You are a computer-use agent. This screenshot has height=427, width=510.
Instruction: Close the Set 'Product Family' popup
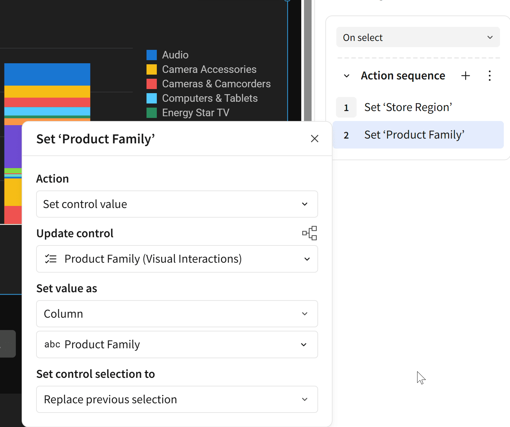click(x=314, y=139)
